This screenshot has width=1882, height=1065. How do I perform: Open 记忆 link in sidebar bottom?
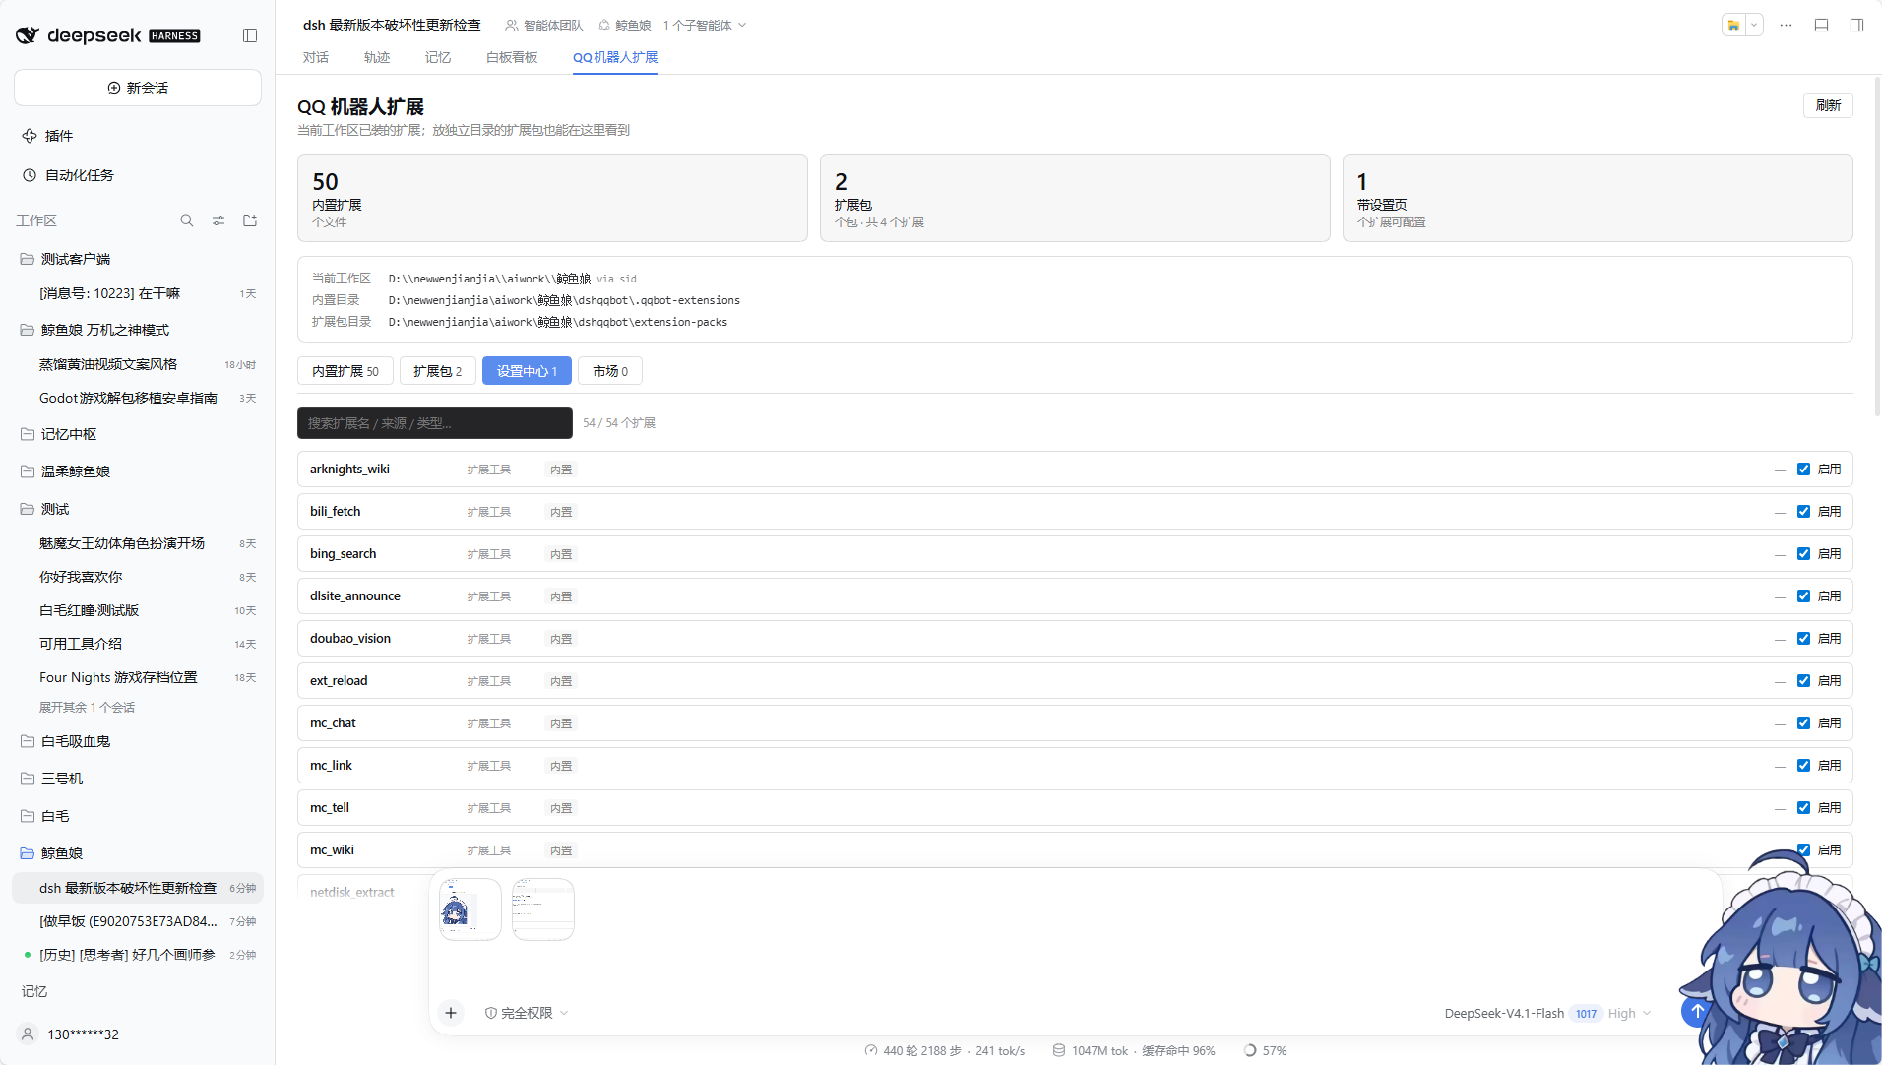34,991
